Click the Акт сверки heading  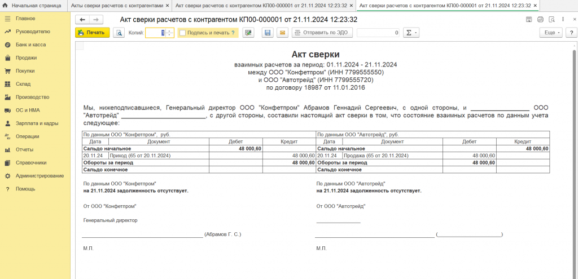click(316, 55)
